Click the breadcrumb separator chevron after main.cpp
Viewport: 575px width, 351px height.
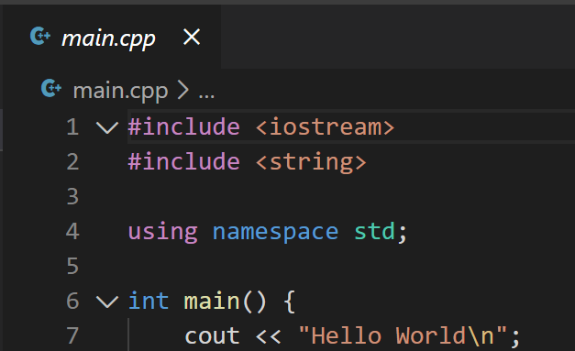tap(183, 90)
